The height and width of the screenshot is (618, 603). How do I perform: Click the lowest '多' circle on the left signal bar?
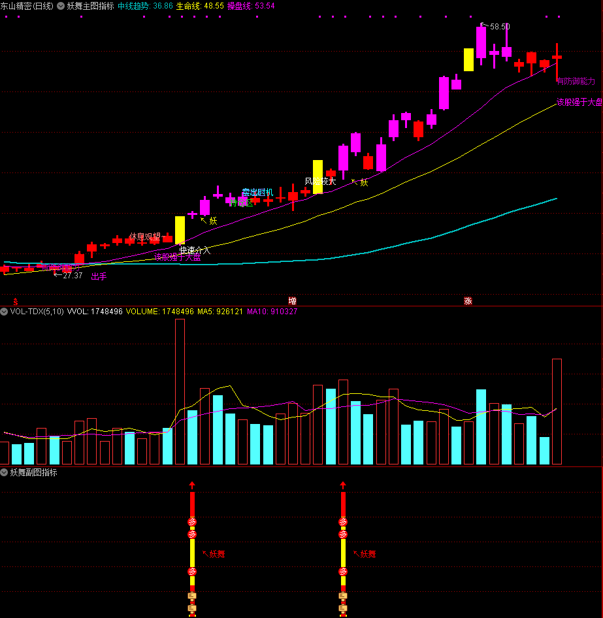coord(192,572)
